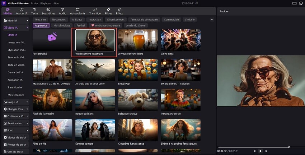This screenshot has width=305, height=155.
Task: Select the Stylisme category
Action: [190, 19]
